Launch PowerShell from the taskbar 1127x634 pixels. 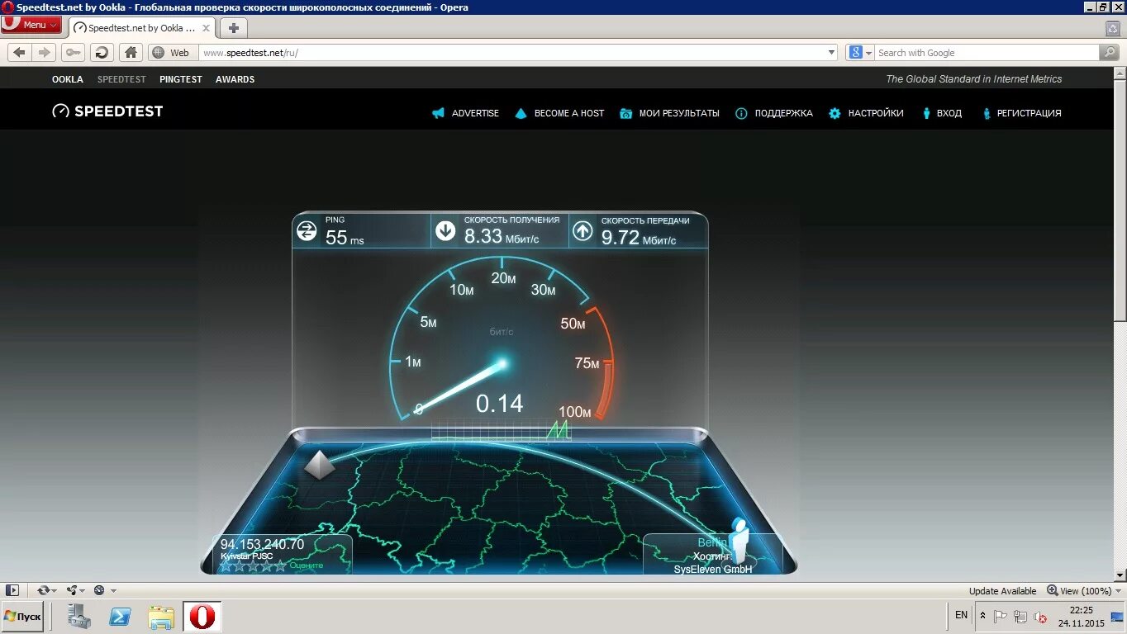[120, 617]
